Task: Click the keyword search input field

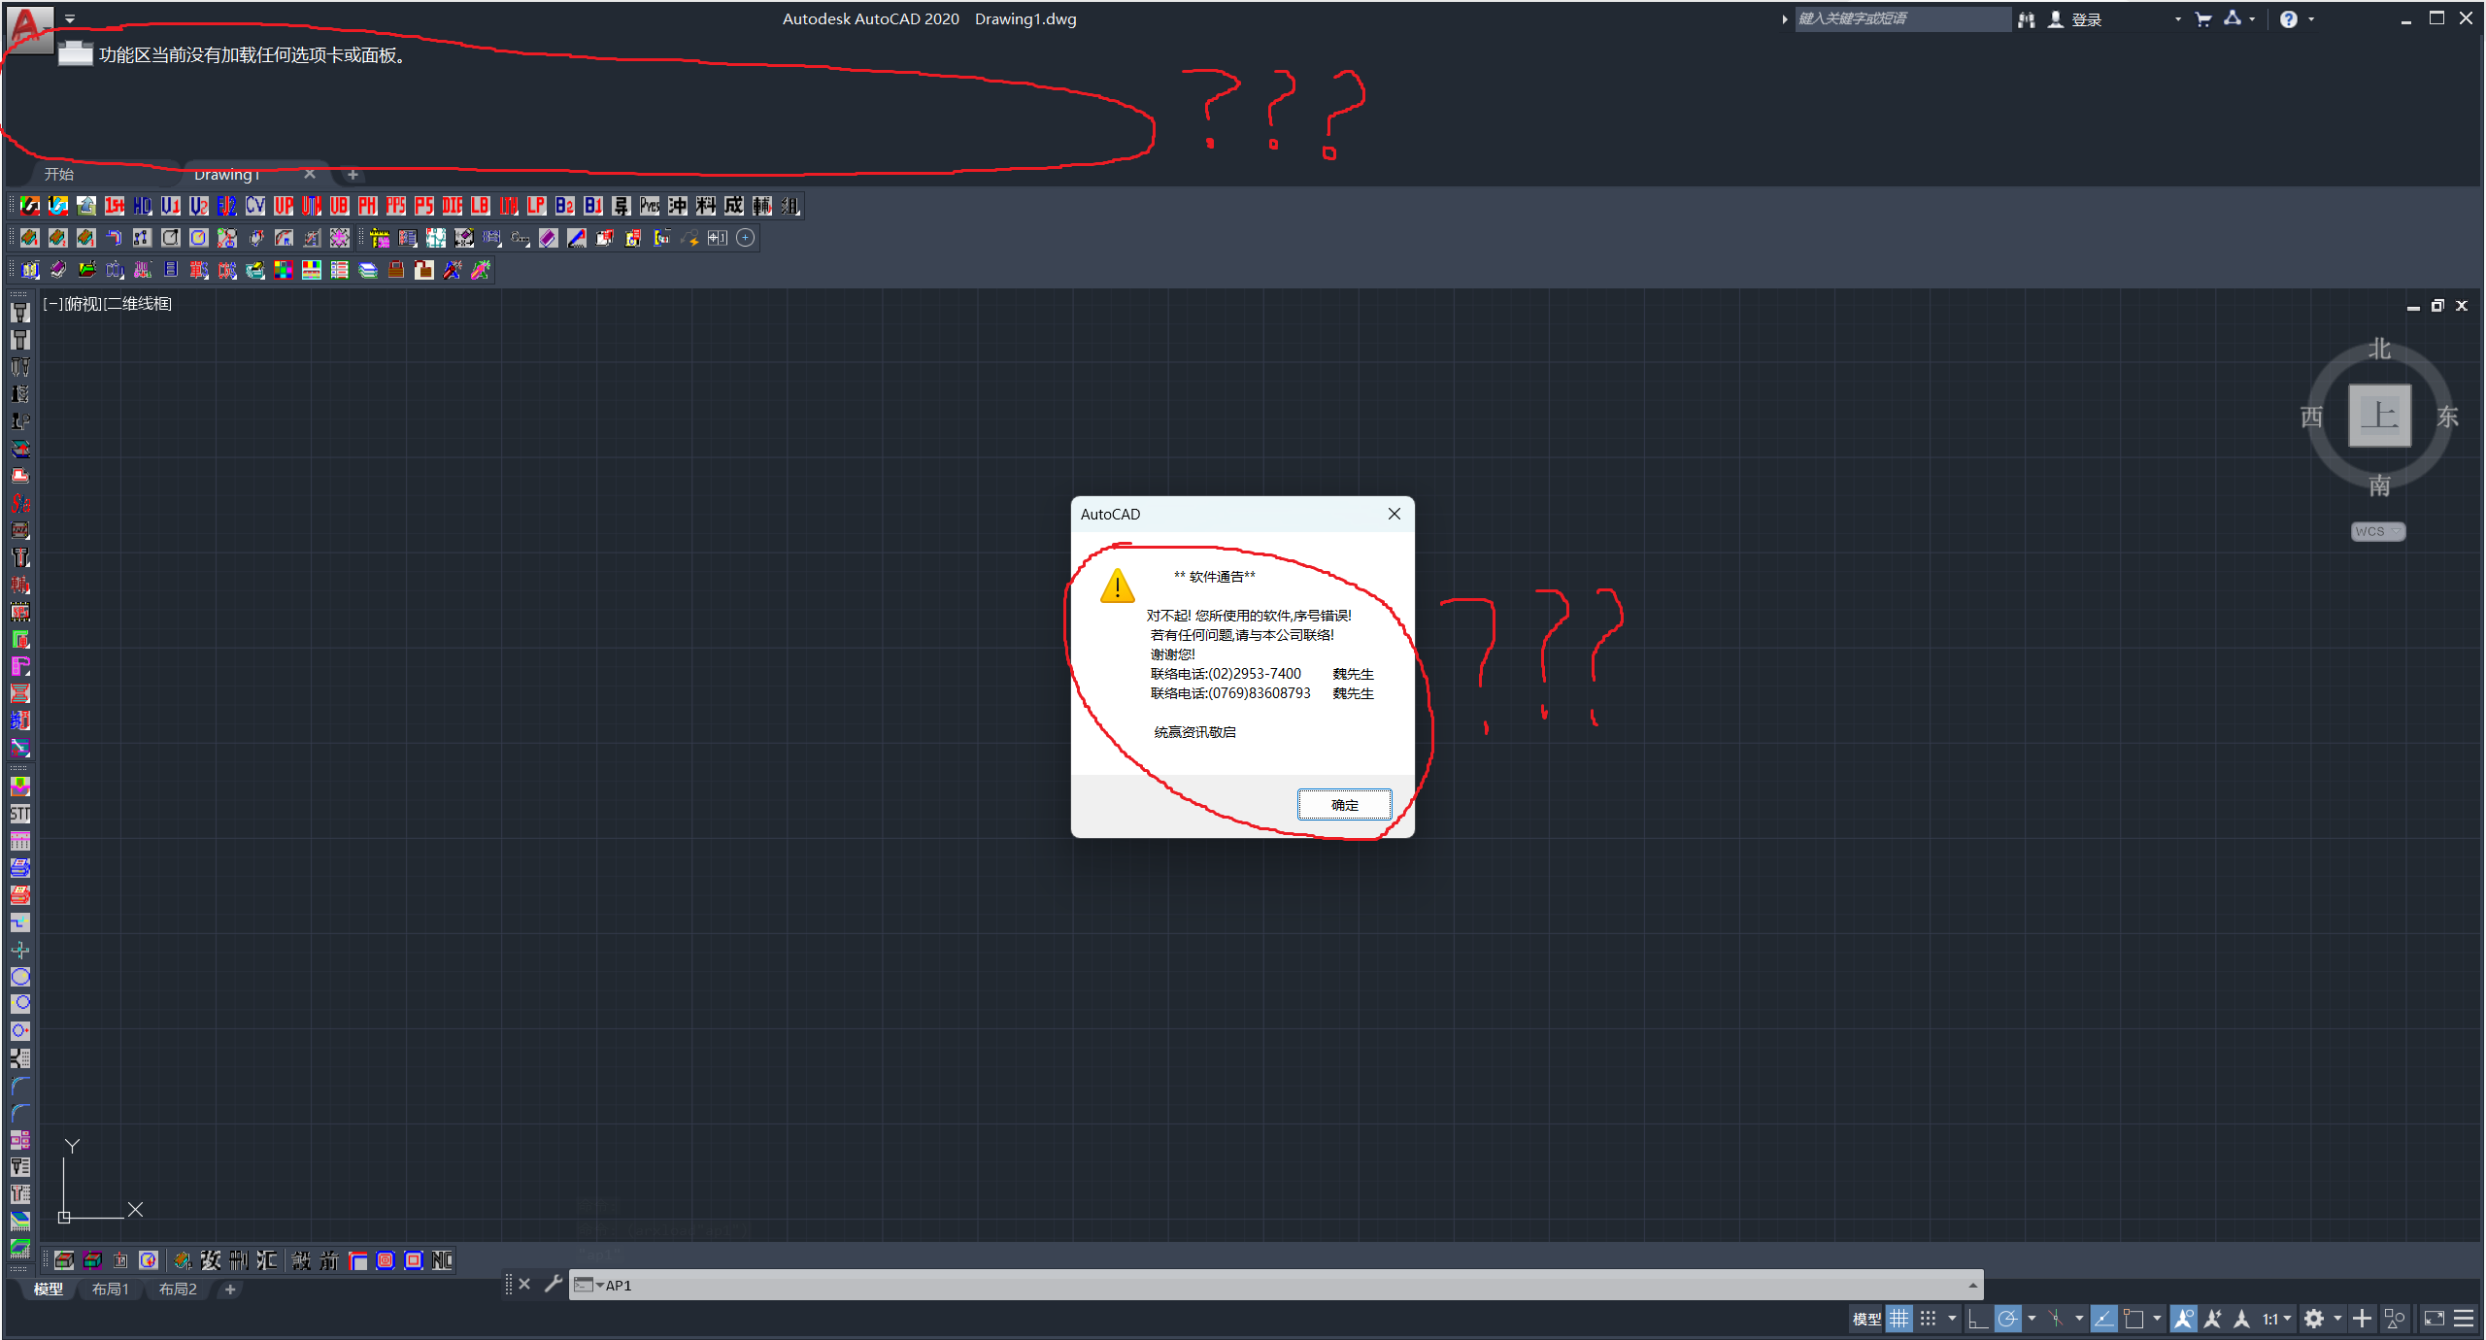Action: tap(1901, 18)
